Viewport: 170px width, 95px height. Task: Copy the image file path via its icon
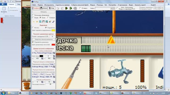[54, 53]
